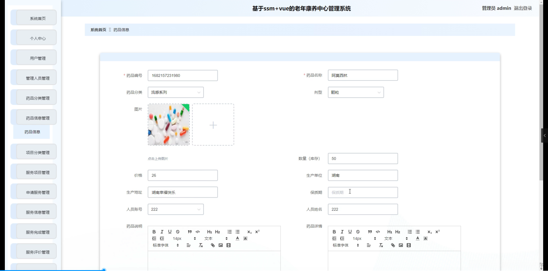Insert hyperlink in 药品详情 editor
548x271 pixels.
393,245
